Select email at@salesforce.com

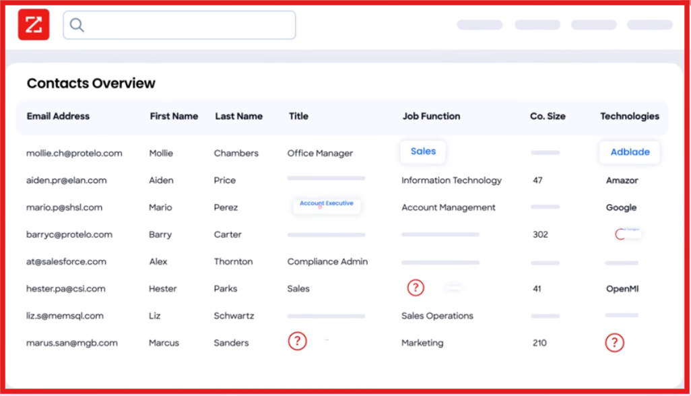click(66, 262)
